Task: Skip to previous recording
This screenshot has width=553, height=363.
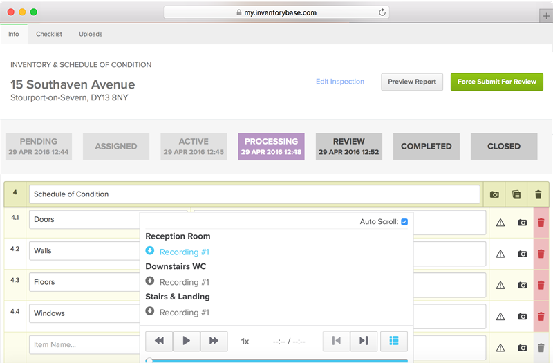Action: (x=337, y=341)
